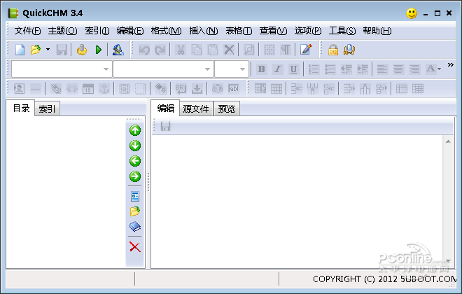Click the padlock icon
Image resolution: width=462 pixels, height=294 pixels.
click(x=333, y=50)
